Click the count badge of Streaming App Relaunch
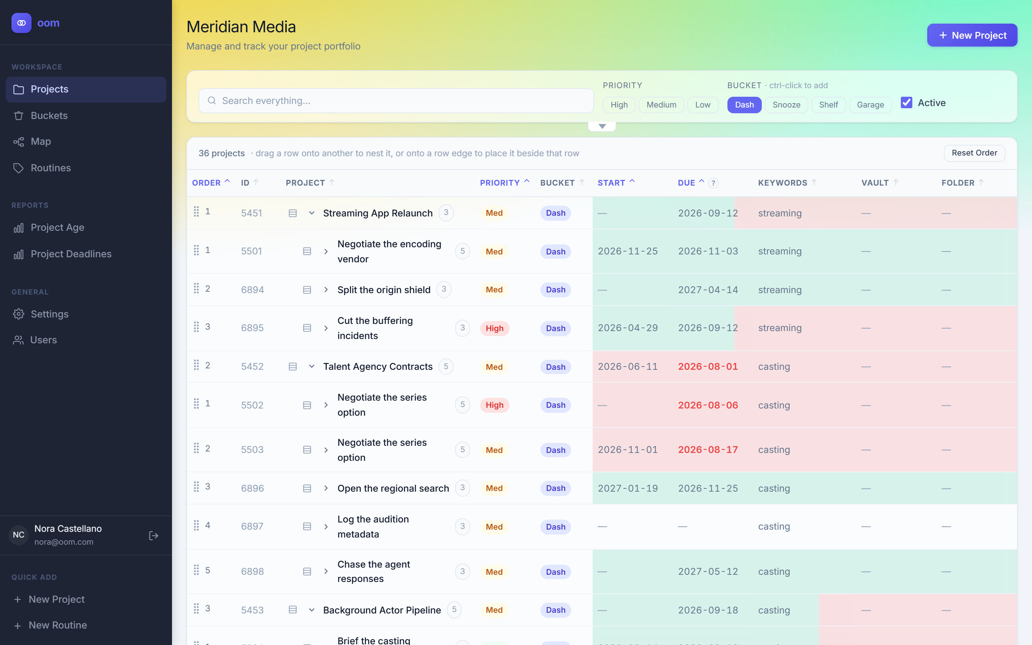1032x645 pixels. pyautogui.click(x=446, y=212)
